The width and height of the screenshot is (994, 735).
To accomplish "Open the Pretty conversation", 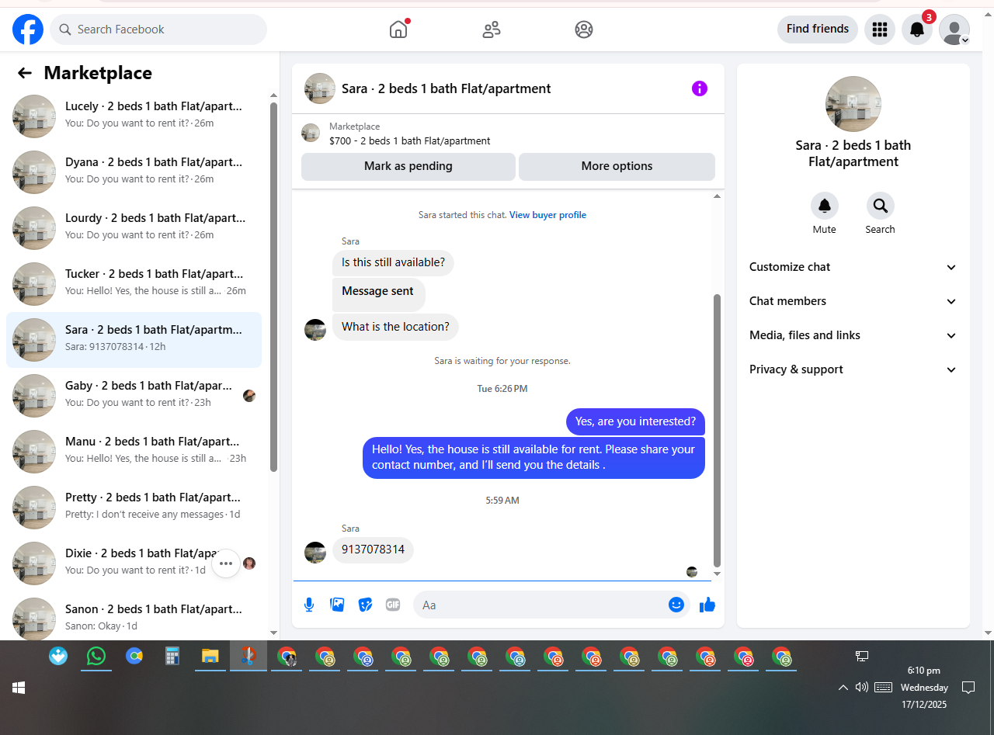I will pyautogui.click(x=134, y=508).
